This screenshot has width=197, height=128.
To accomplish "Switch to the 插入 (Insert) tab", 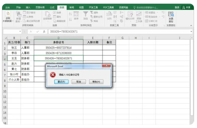I will tap(28, 7).
